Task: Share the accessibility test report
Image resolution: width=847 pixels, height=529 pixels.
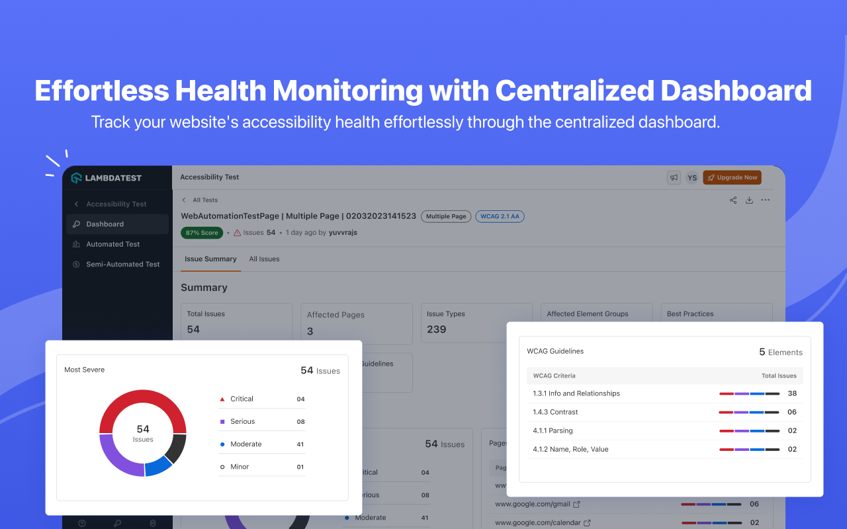Action: tap(733, 200)
